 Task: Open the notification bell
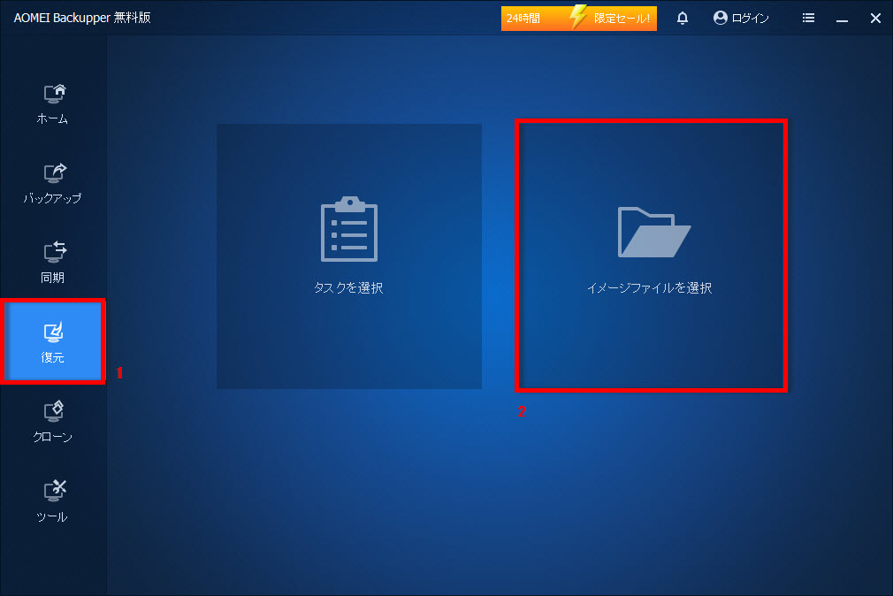point(683,18)
